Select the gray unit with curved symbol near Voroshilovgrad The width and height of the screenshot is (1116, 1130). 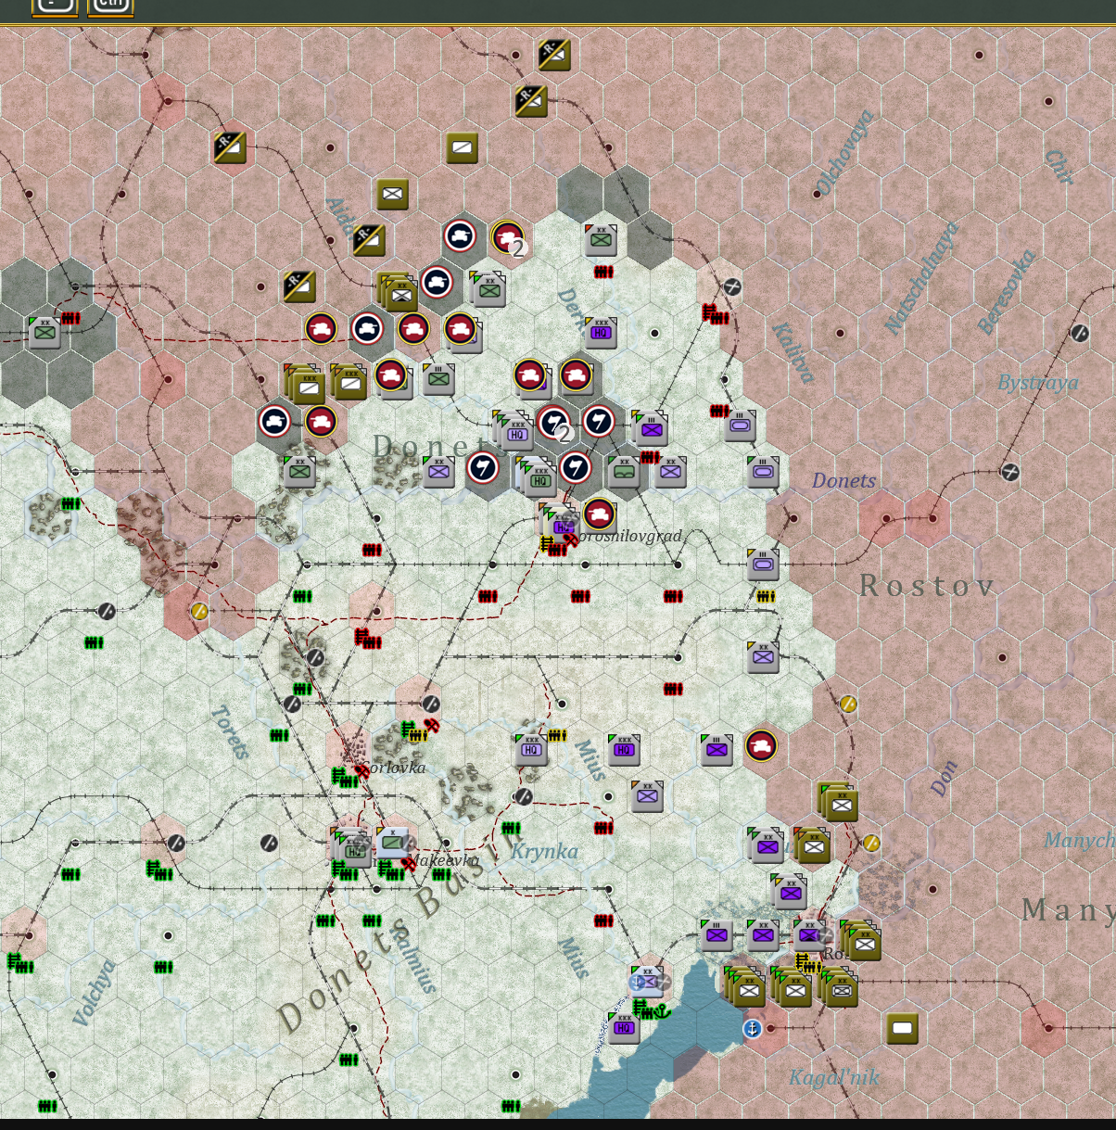[x=624, y=471]
